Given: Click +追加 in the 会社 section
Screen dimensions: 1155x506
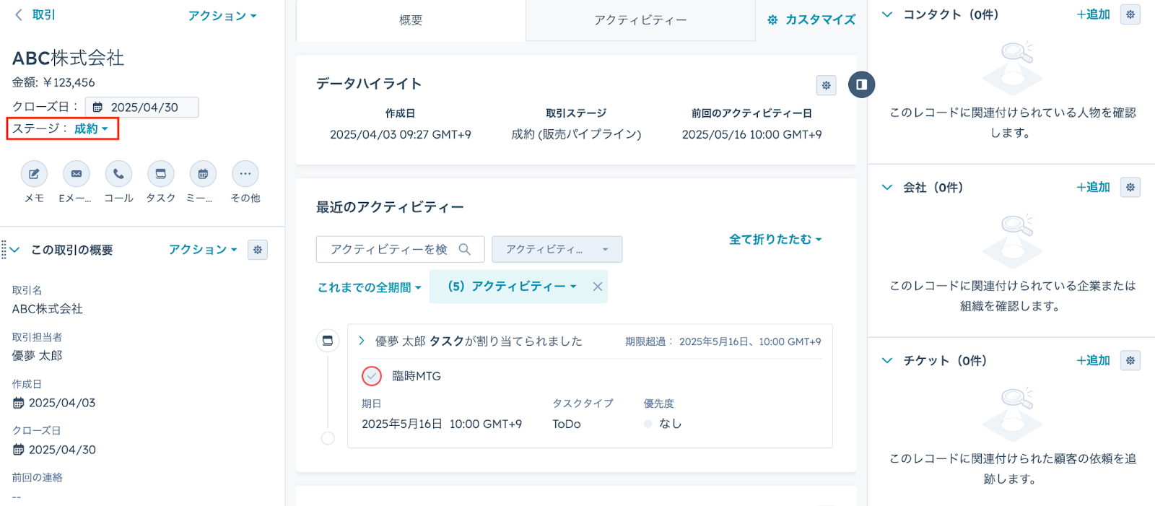Looking at the screenshot, I should [x=1093, y=188].
